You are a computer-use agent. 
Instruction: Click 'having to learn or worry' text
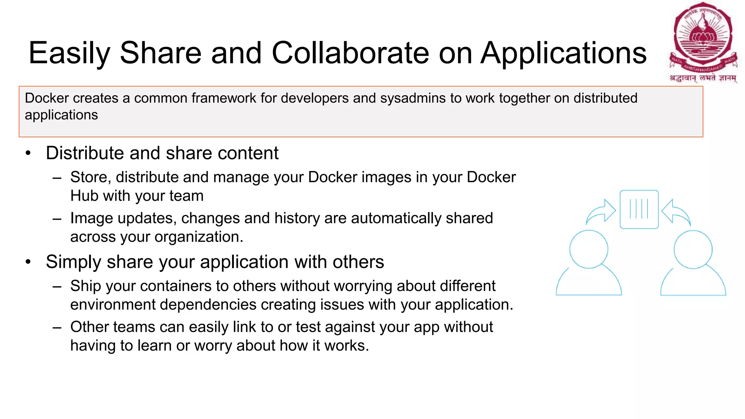click(x=219, y=346)
